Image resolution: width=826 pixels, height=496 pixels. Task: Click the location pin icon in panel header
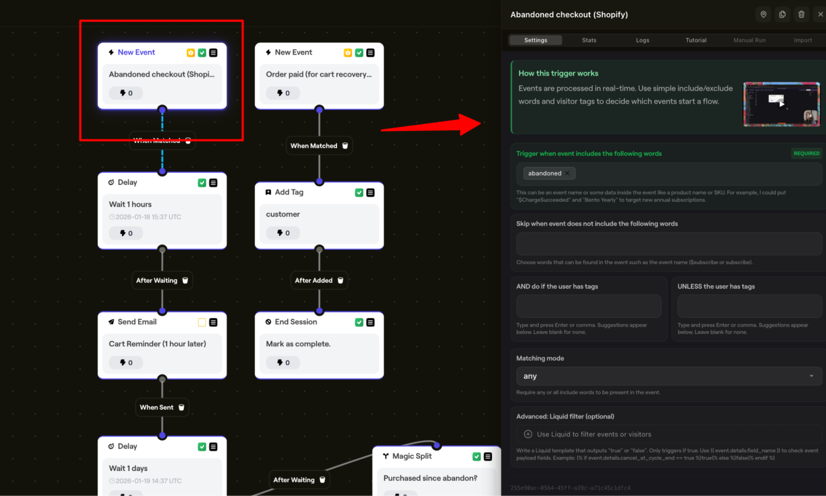click(763, 14)
